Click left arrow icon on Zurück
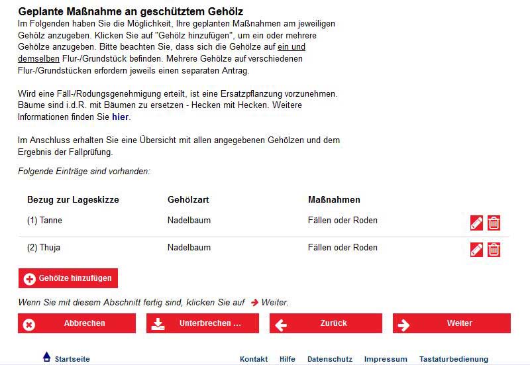Image resolution: width=530 pixels, height=365 pixels. (x=281, y=324)
